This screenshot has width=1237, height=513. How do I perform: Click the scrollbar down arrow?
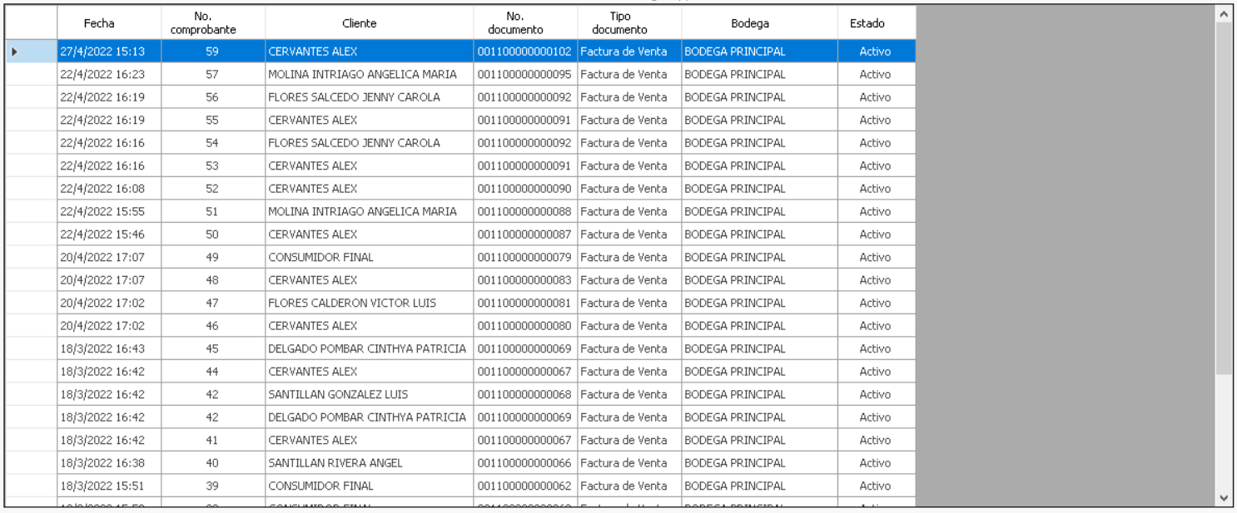1223,498
